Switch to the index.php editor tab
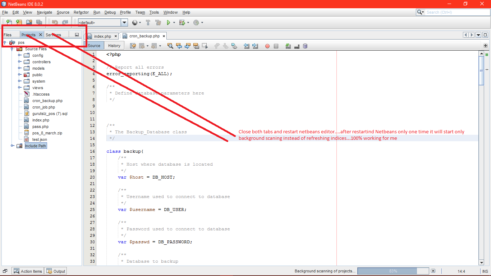The height and width of the screenshot is (276, 491). click(x=103, y=36)
